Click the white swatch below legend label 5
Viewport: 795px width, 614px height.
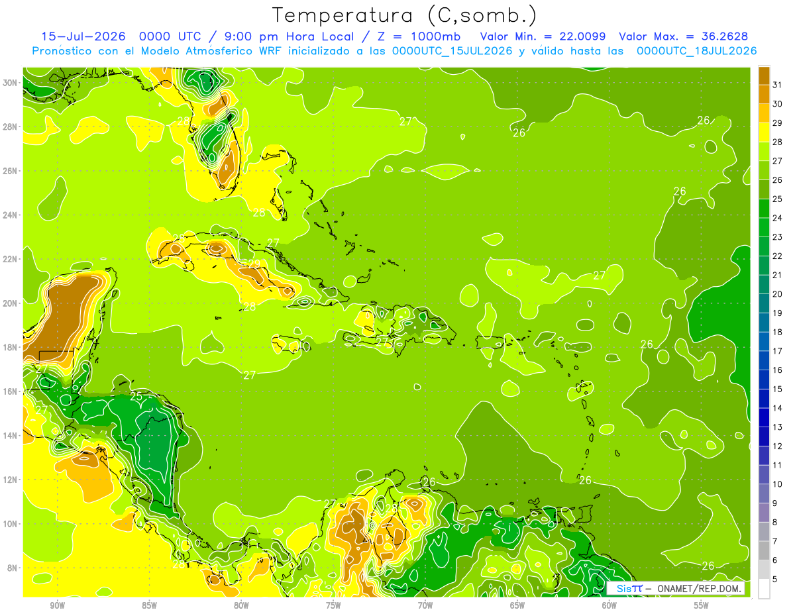[x=764, y=589]
